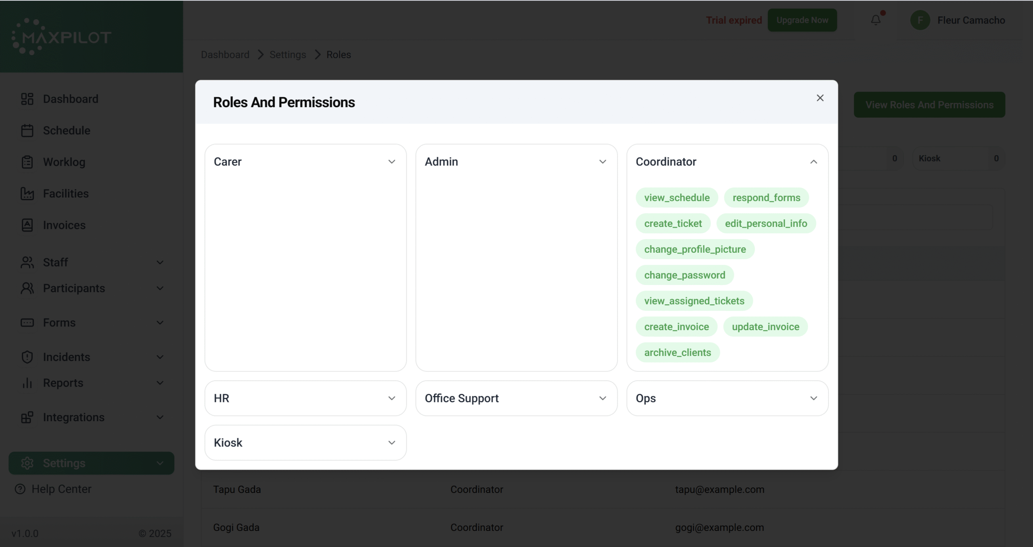Screen dimensions: 1033x547
Task: Click the Worklog clipboard icon
Action: 27,162
